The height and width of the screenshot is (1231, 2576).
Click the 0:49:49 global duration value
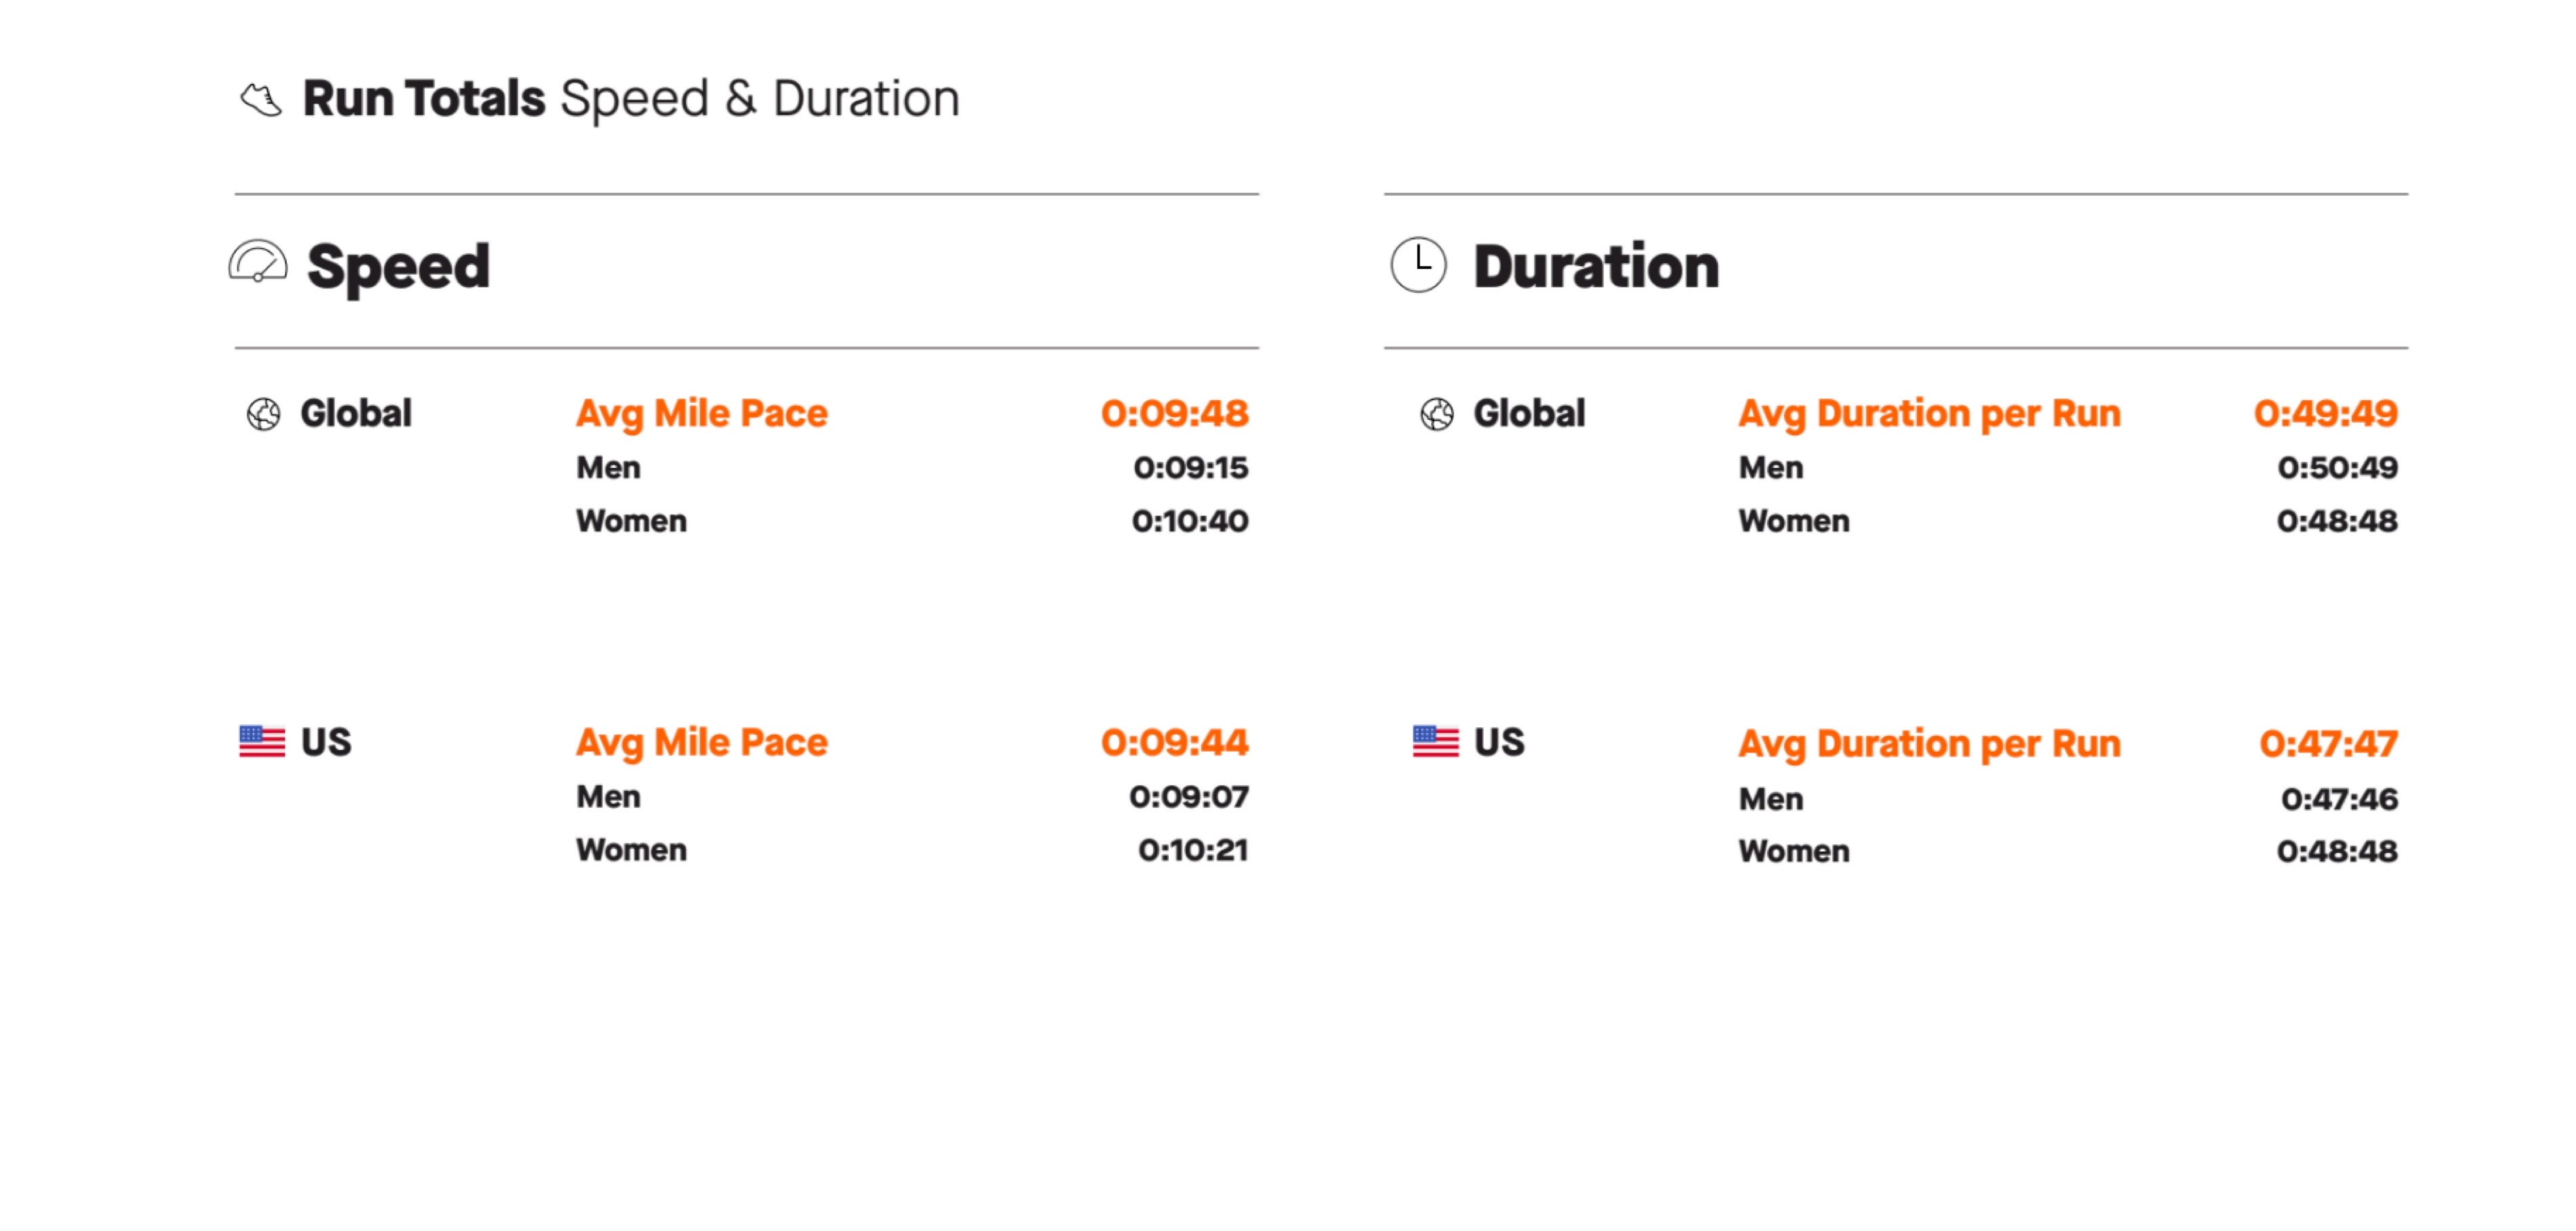[x=2325, y=414]
